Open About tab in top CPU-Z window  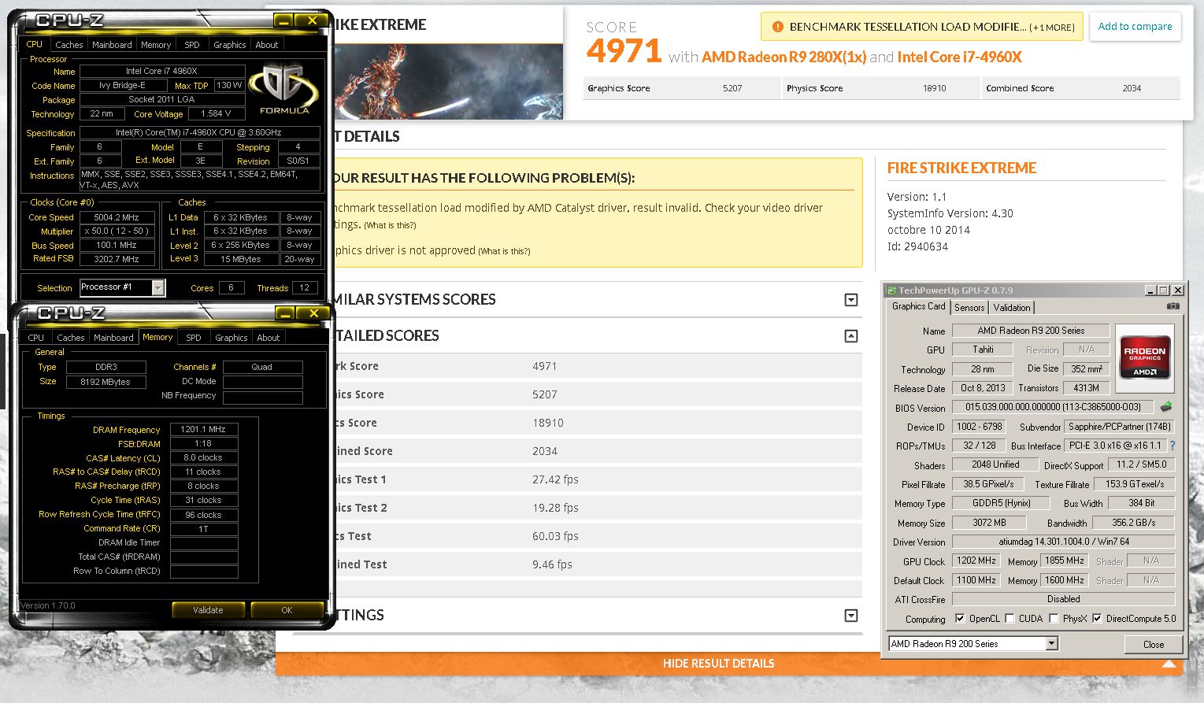(267, 45)
